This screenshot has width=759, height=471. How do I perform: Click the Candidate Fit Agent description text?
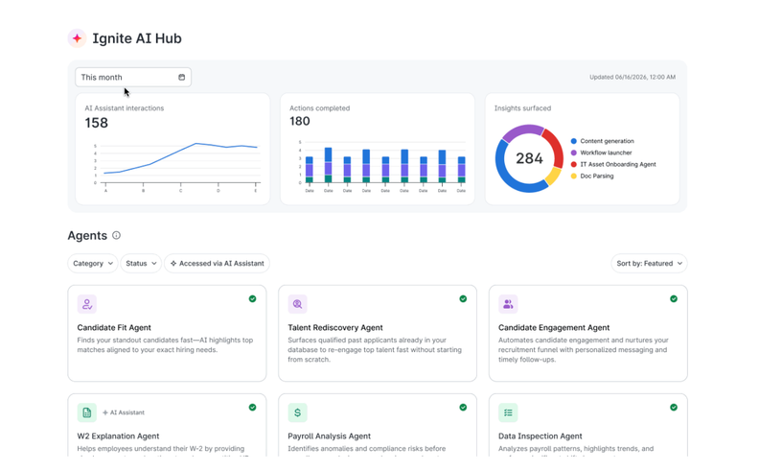[165, 345]
